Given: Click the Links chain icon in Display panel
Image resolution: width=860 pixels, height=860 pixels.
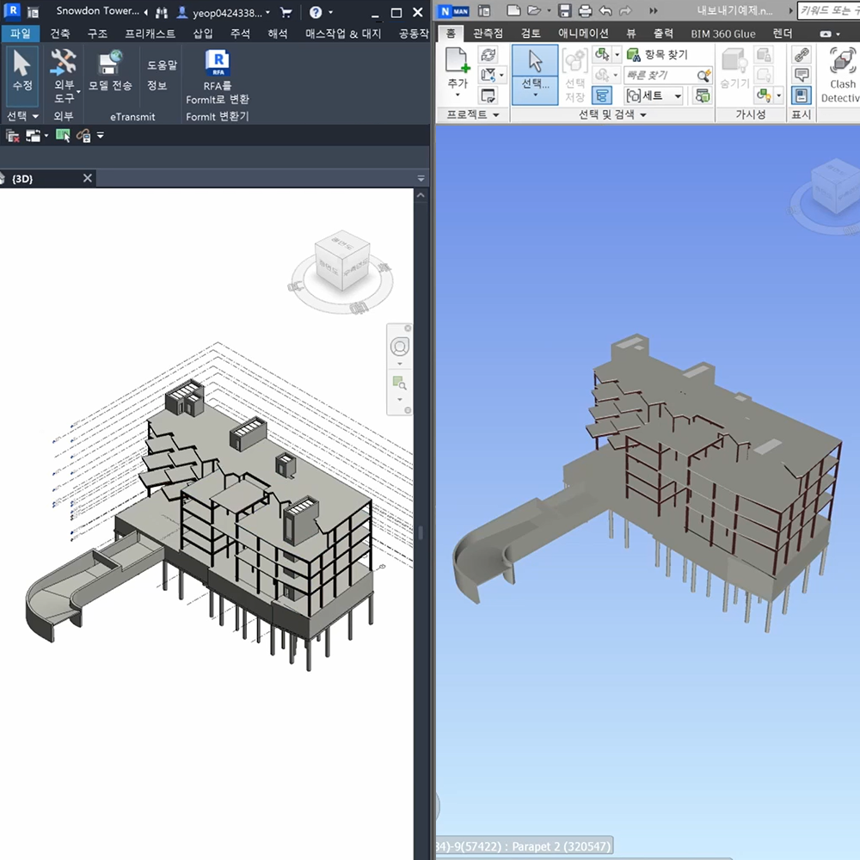Looking at the screenshot, I should tap(802, 55).
